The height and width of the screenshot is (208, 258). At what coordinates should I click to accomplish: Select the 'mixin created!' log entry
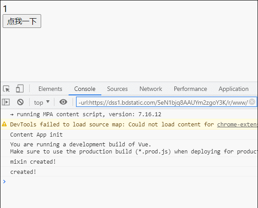(x=33, y=162)
